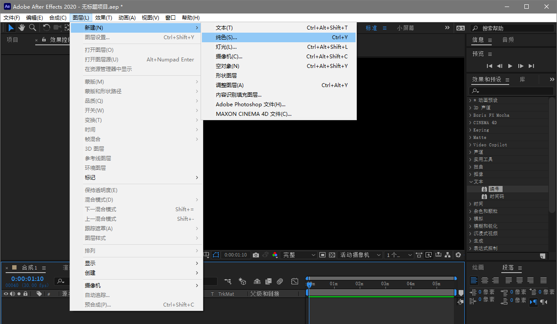
Task: Open the 1个 view layout dropdown
Action: [399, 255]
